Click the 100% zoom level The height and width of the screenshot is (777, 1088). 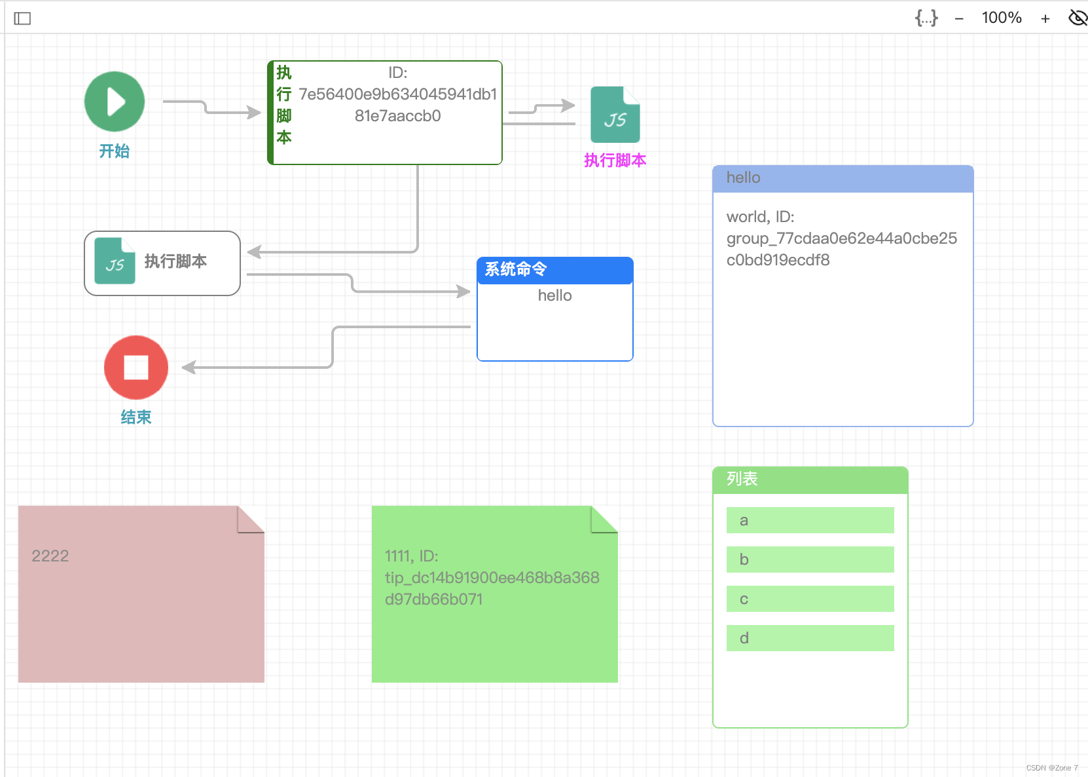click(1002, 18)
